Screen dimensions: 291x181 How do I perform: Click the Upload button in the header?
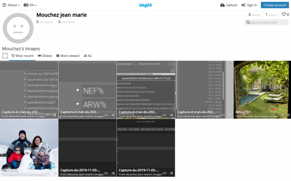click(228, 5)
